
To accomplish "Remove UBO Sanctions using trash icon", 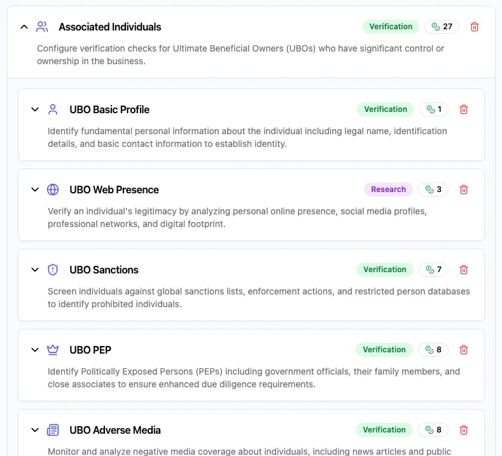I will pyautogui.click(x=464, y=270).
